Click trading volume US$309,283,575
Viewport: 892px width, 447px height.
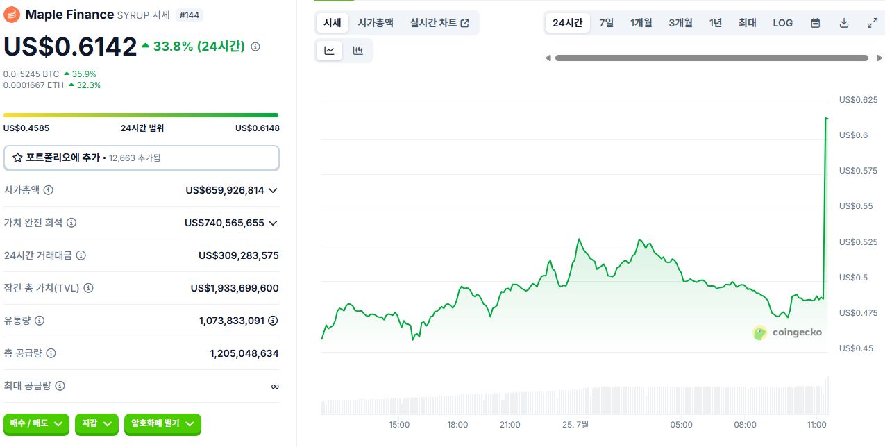239,255
